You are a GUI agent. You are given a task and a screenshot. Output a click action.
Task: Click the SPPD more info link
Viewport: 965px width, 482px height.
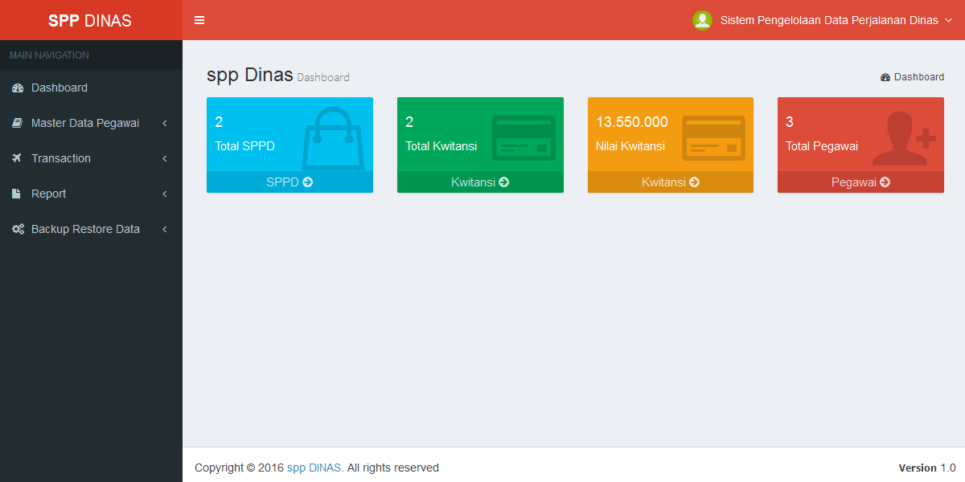[289, 182]
